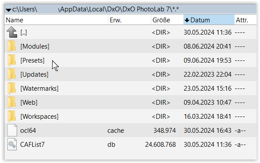260x163 pixels.
Task: Click the date 09.06.2024 19:53
Action: point(207,60)
